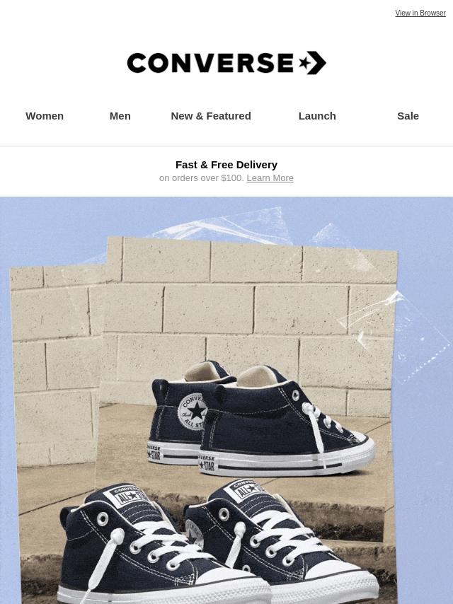
Task: Click the clear tape at image corner
Action: (397, 335)
